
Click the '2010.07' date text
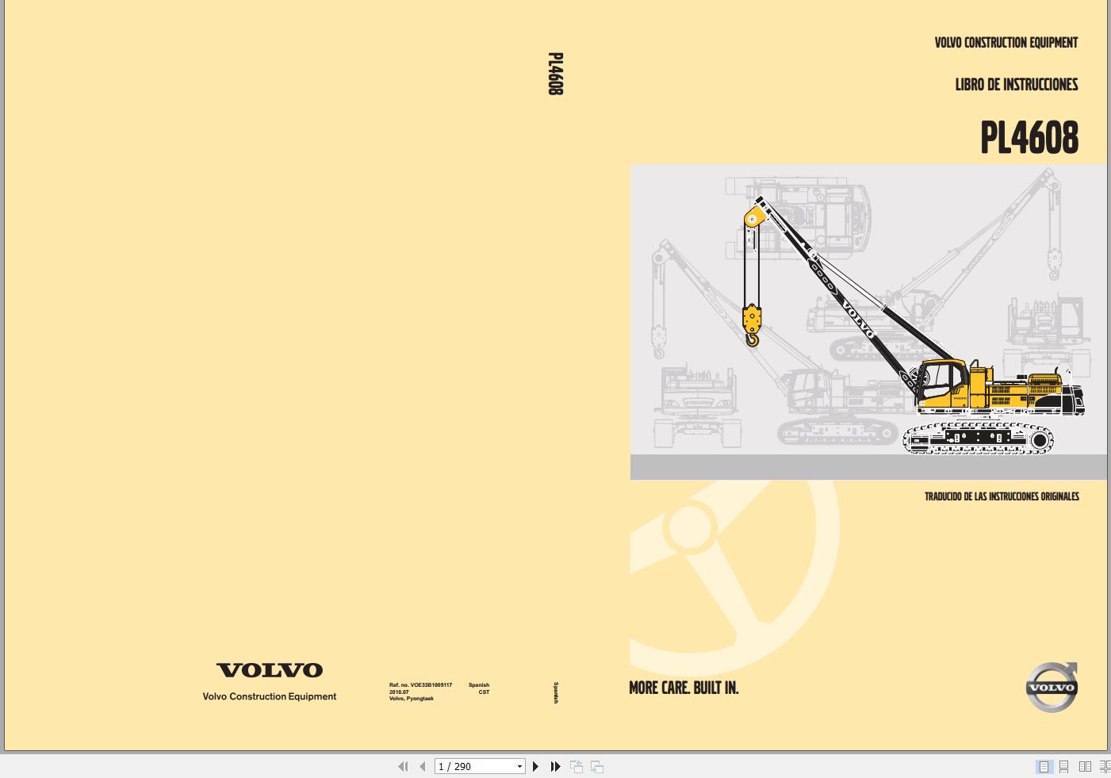[x=399, y=692]
